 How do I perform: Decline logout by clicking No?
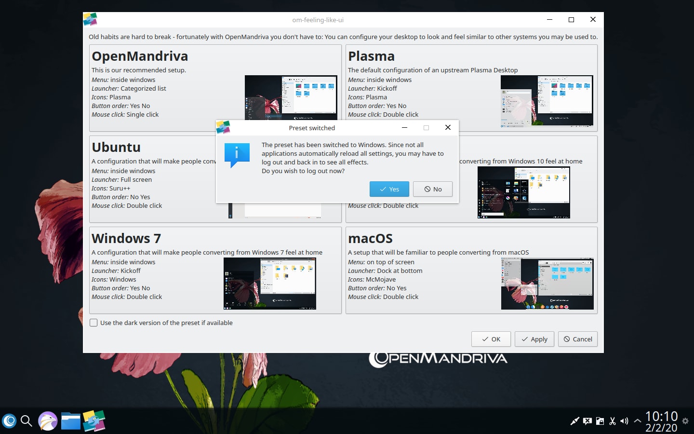(x=432, y=189)
